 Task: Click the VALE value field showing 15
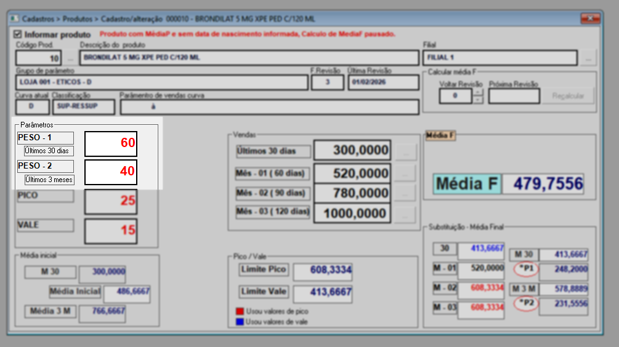tap(111, 231)
